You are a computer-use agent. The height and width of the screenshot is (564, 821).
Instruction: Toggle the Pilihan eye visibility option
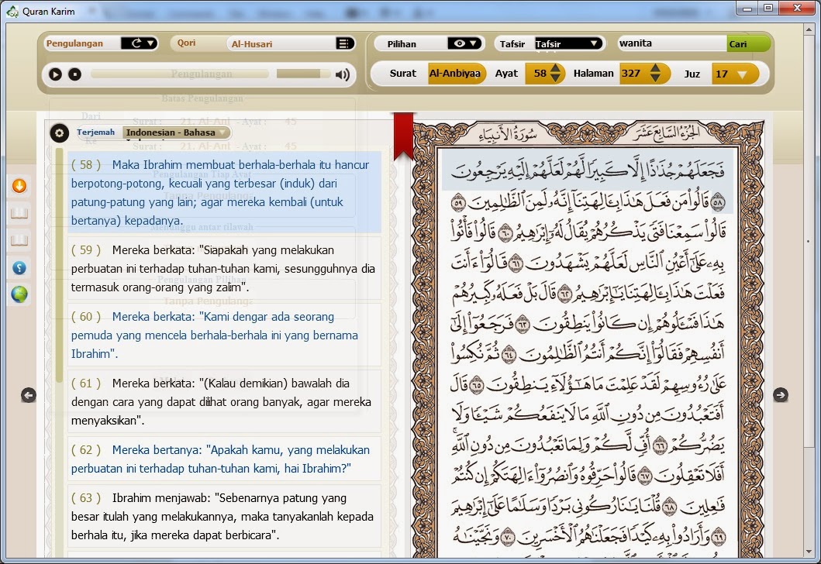tap(464, 43)
